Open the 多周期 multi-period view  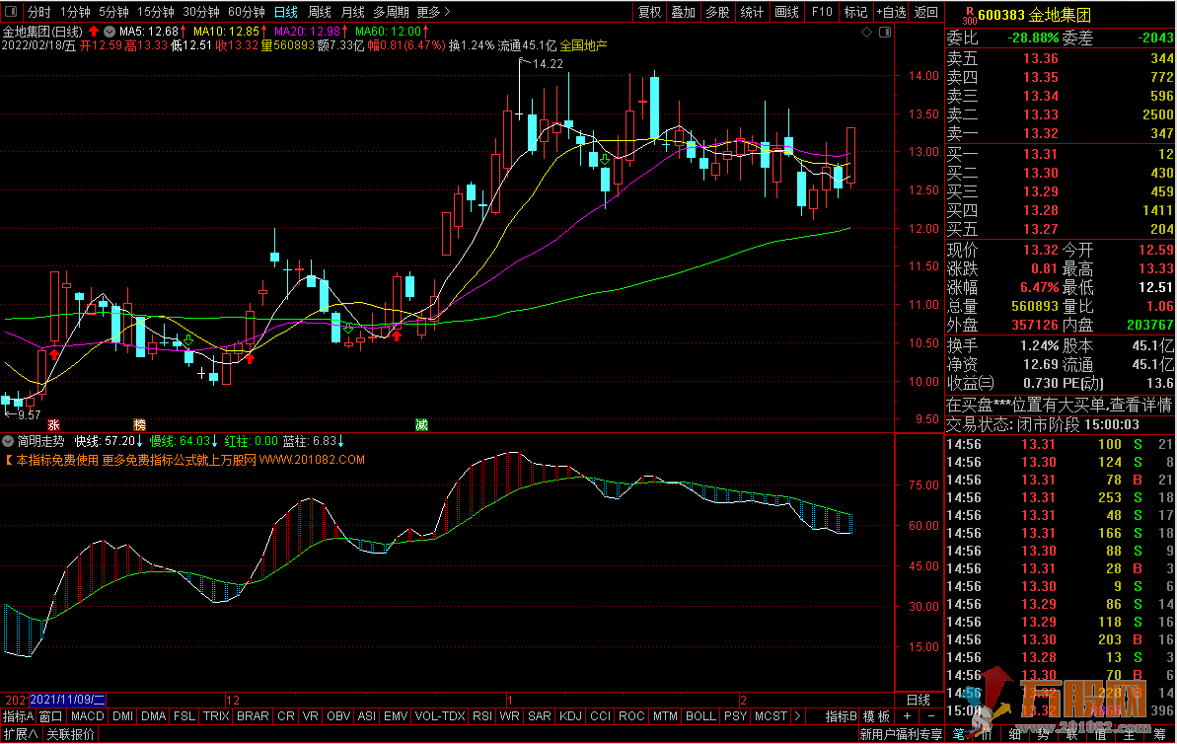coord(391,12)
